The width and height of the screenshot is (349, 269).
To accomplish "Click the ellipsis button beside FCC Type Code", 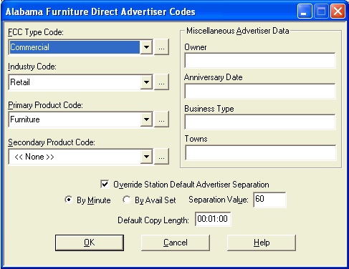I will click(x=161, y=47).
